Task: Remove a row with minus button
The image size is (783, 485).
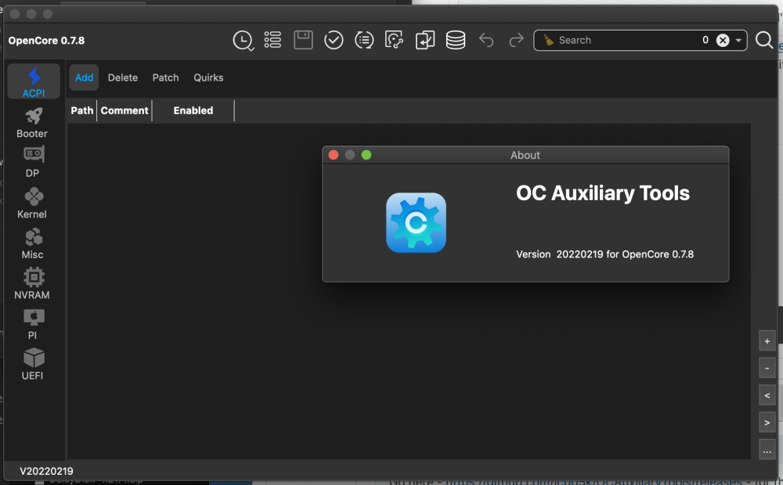Action: click(767, 368)
